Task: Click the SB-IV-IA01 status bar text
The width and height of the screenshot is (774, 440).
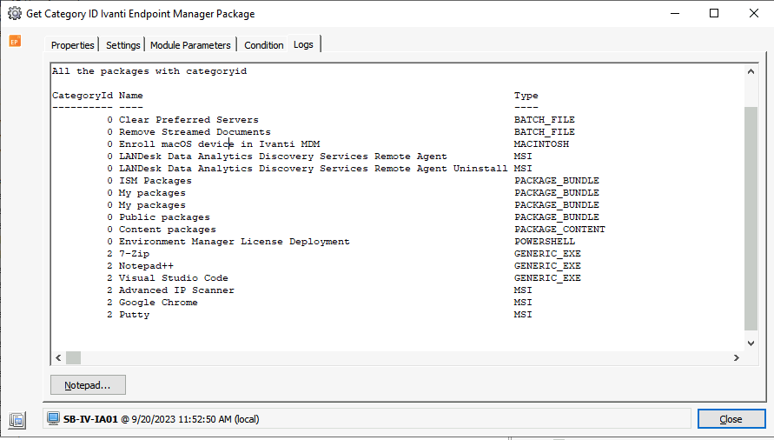Action: (x=90, y=419)
